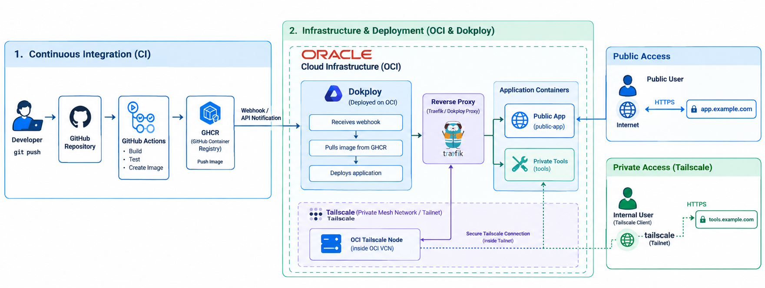Click the padlock in tools.example.com box
Image resolution: width=765 pixels, height=288 pixels.
(702, 220)
